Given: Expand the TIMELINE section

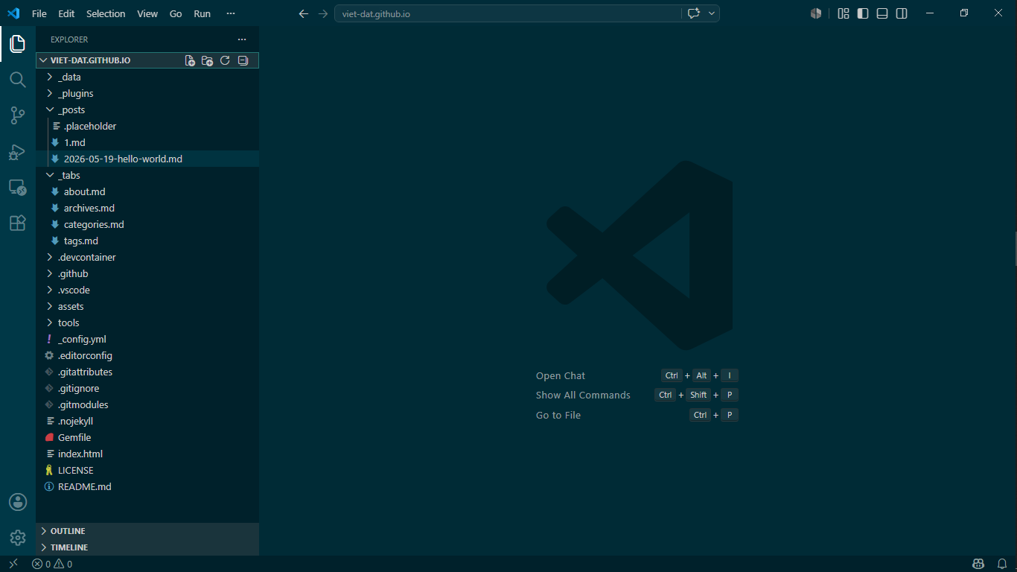Looking at the screenshot, I should pos(147,547).
